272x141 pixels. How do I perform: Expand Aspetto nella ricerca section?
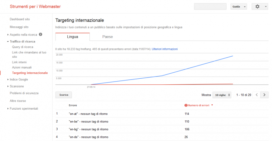click(8, 35)
